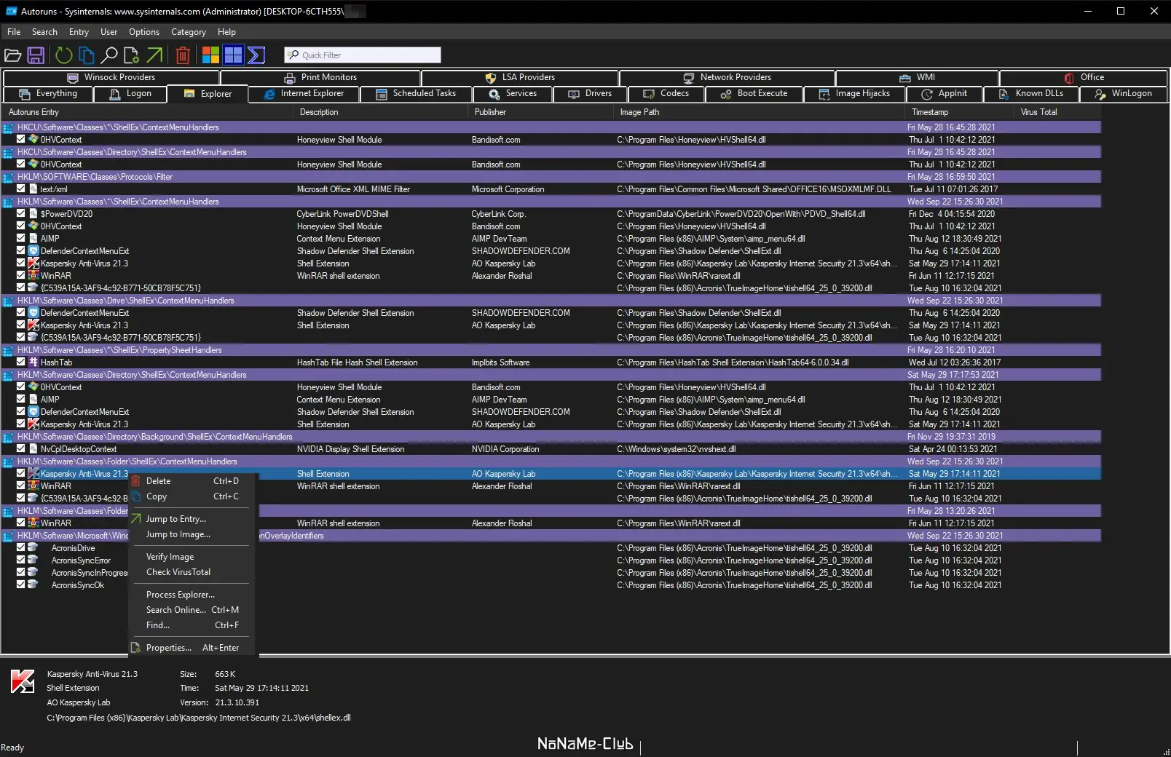
Task: Click the Timestamp column header
Action: 930,112
